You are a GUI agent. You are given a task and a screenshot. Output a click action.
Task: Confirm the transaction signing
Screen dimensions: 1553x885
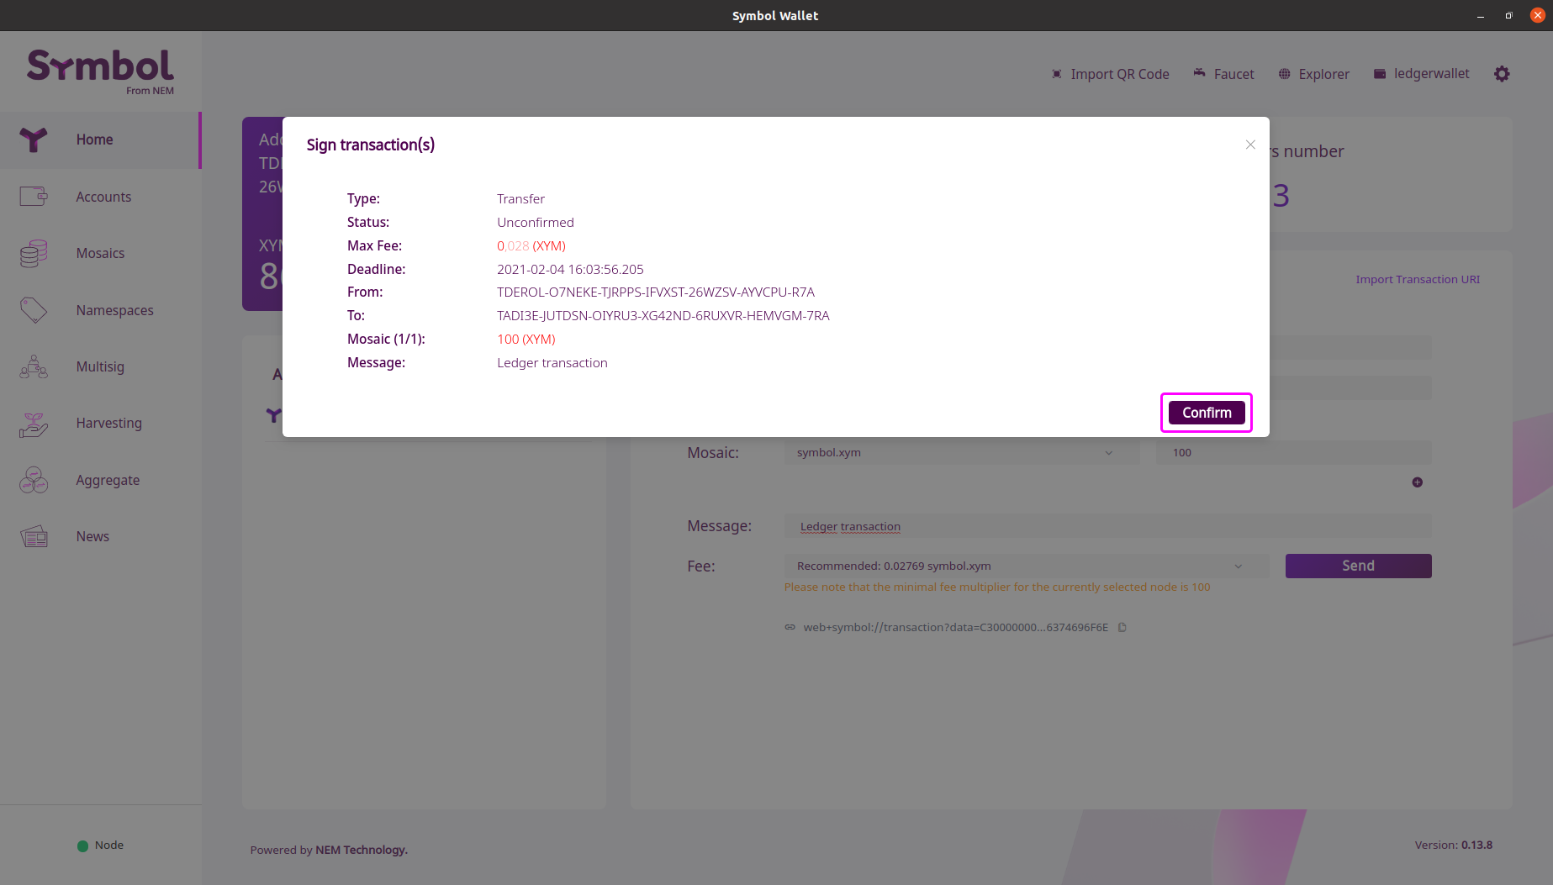[1207, 413]
